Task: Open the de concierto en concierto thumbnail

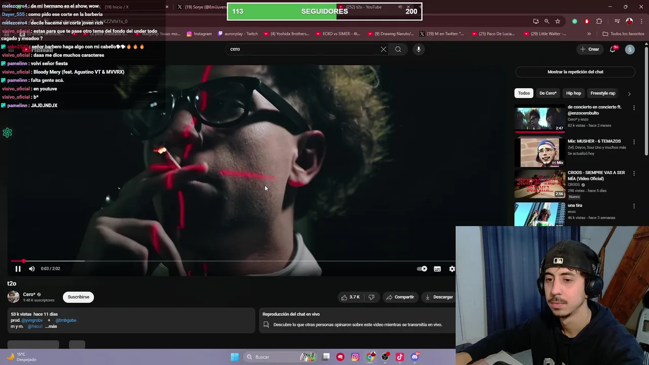Action: tap(539, 118)
